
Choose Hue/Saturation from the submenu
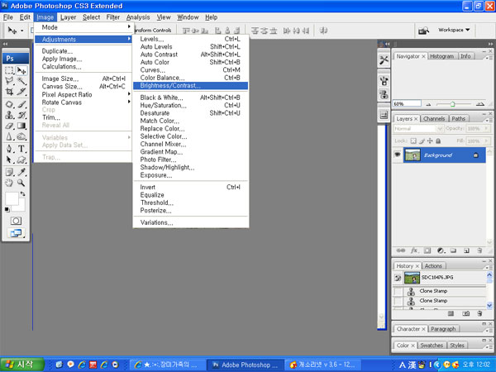pyautogui.click(x=190, y=105)
